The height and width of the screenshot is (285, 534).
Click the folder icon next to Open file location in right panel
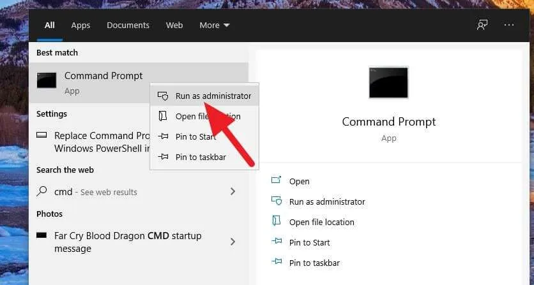tap(276, 221)
